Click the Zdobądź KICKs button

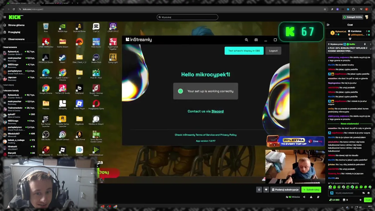point(353,17)
